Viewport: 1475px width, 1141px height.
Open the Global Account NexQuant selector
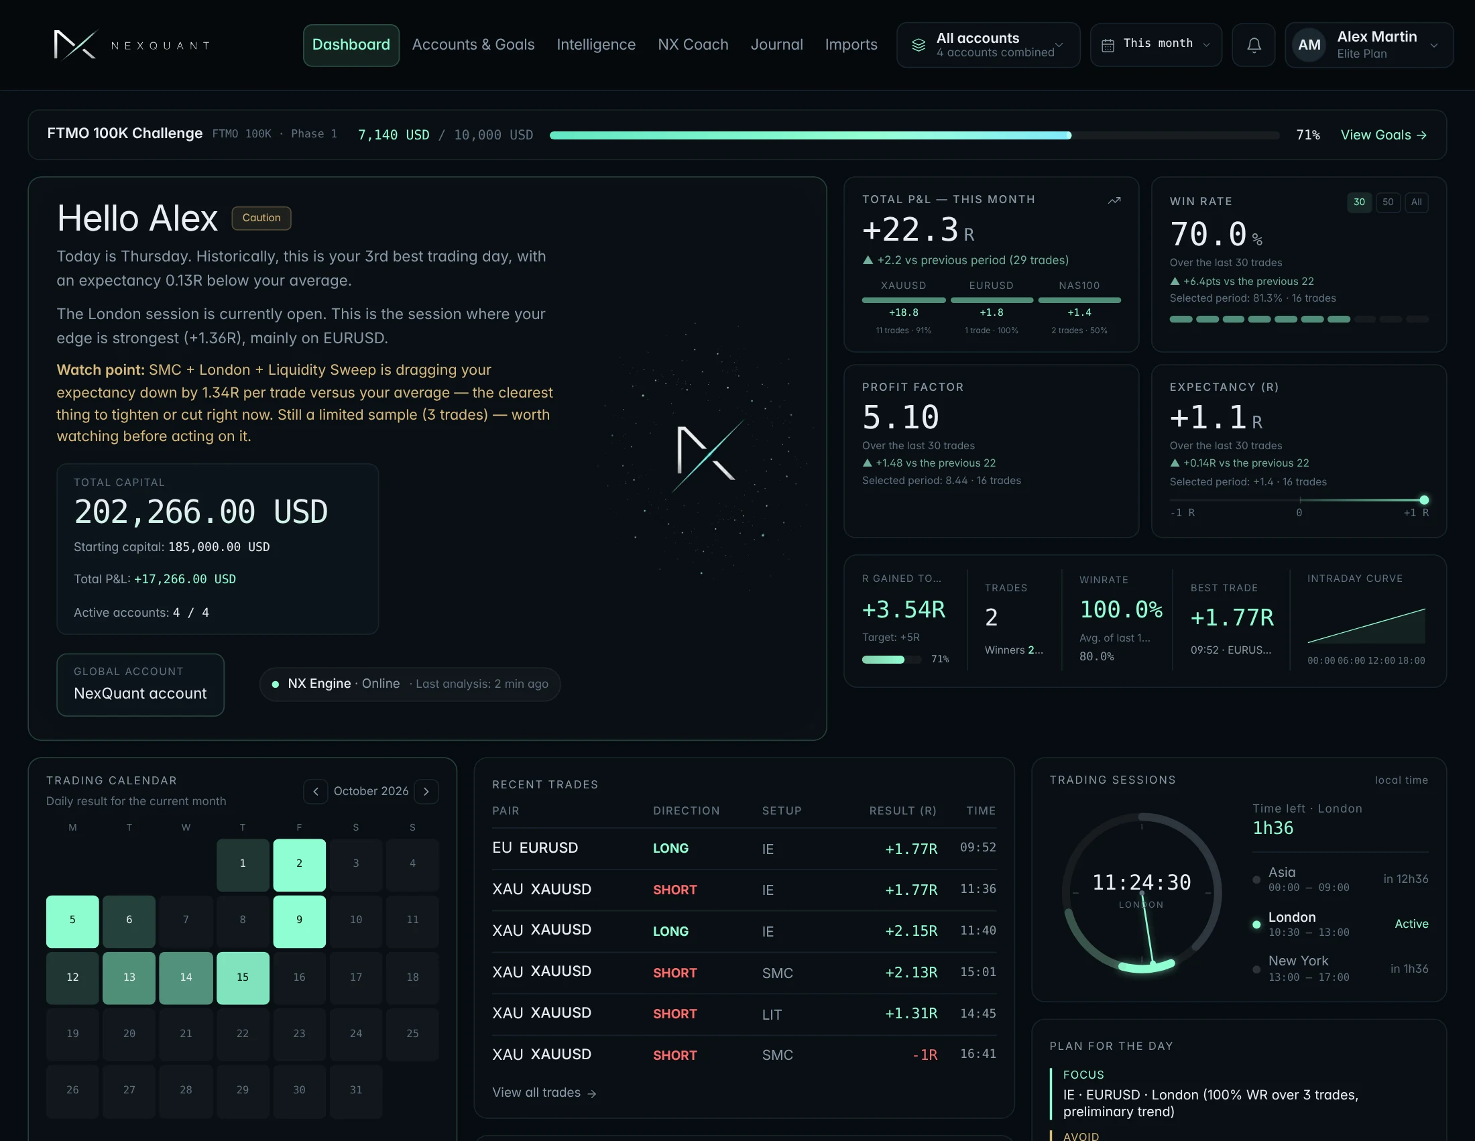coord(141,684)
